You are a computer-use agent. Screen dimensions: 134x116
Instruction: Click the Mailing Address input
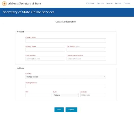point(66,86)
